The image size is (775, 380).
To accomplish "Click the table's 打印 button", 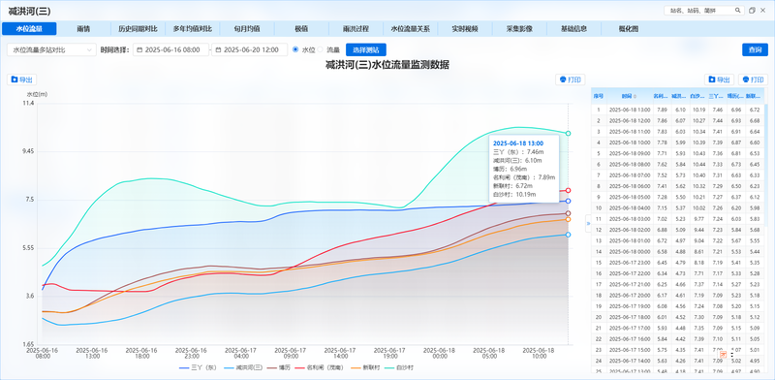I will click(x=754, y=79).
